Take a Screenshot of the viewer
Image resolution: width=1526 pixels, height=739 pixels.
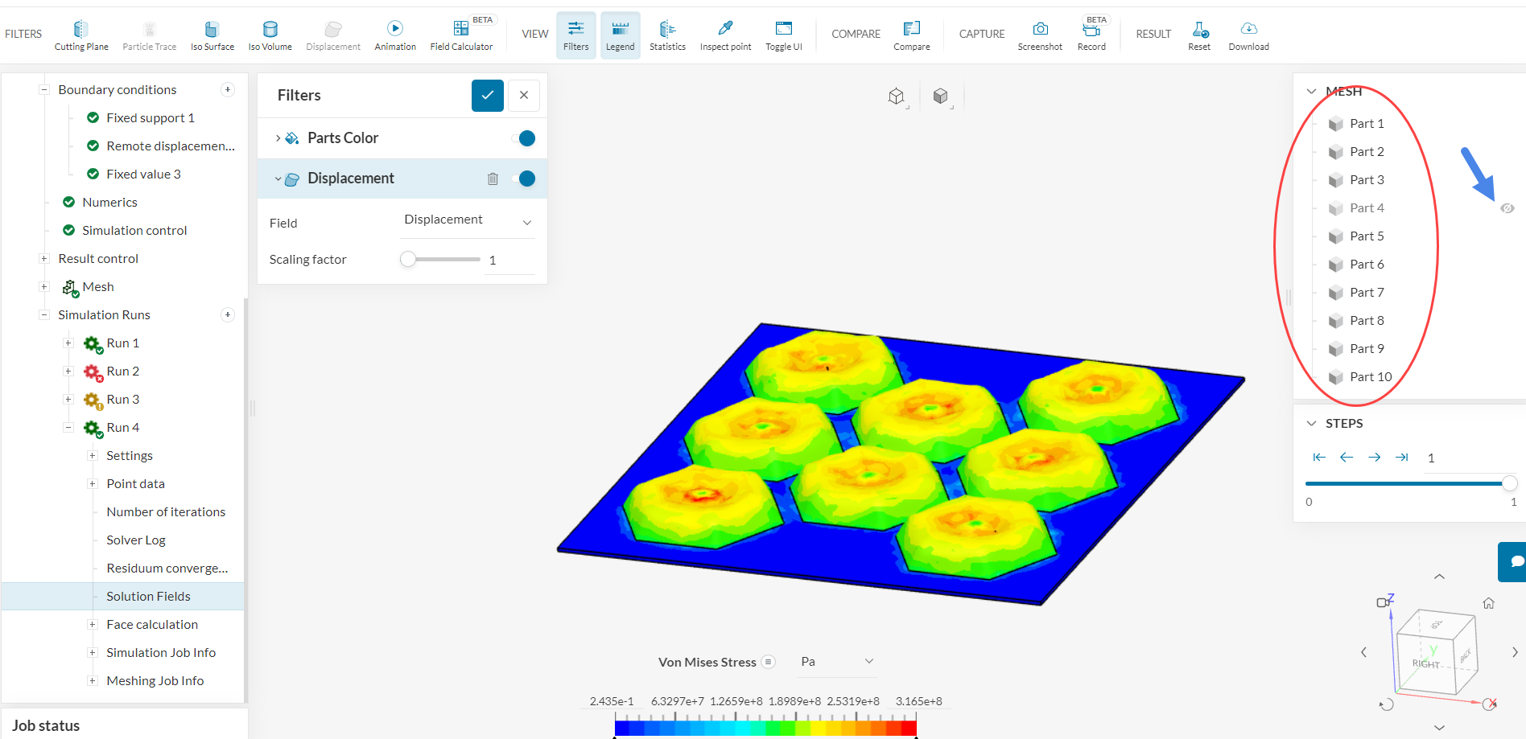pos(1040,36)
